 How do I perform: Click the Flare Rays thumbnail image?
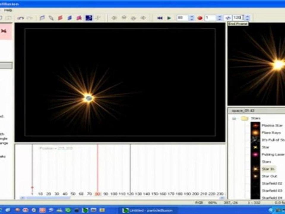click(255, 133)
